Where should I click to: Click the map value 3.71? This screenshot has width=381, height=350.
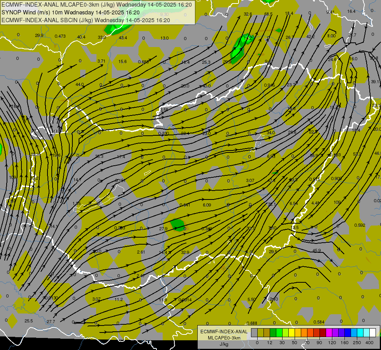(101, 61)
